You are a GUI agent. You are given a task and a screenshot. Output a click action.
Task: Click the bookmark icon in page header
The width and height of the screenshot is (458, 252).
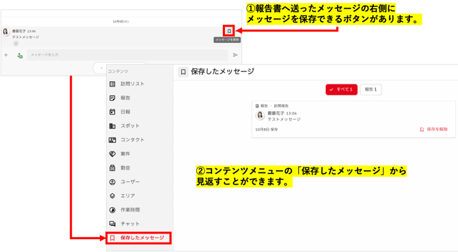tap(183, 72)
